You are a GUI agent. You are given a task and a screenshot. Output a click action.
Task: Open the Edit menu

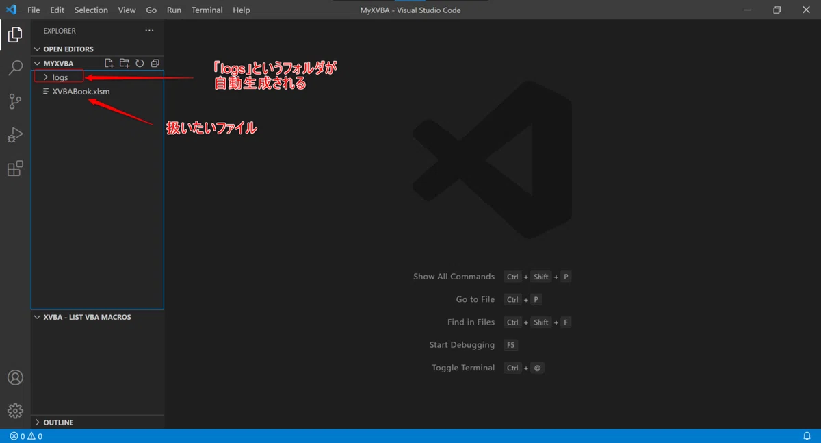point(57,10)
